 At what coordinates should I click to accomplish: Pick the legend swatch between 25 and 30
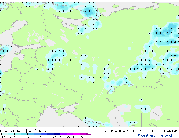pyautogui.click(x=57, y=134)
